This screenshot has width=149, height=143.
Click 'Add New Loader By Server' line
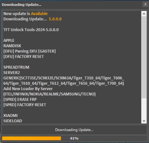[28, 89]
